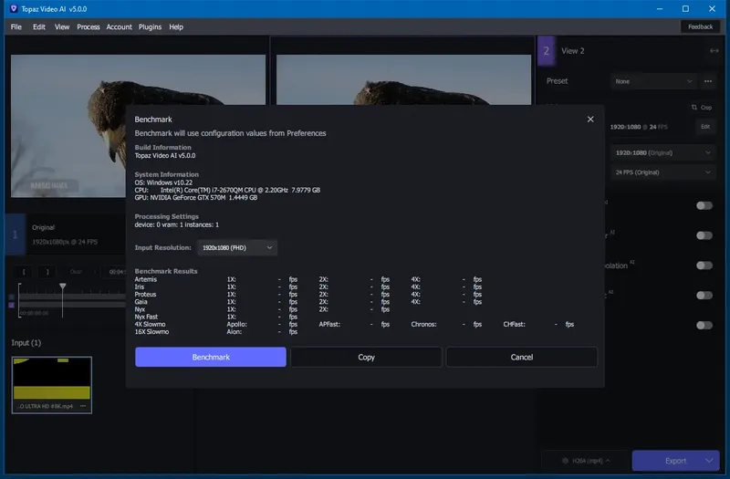Set the trim out-point with the right bracket button

pyautogui.click(x=47, y=271)
